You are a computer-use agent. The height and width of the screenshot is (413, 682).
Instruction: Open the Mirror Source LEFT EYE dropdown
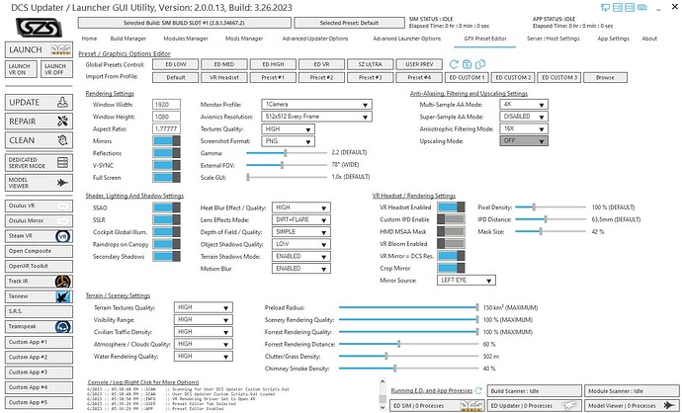pyautogui.click(x=466, y=281)
